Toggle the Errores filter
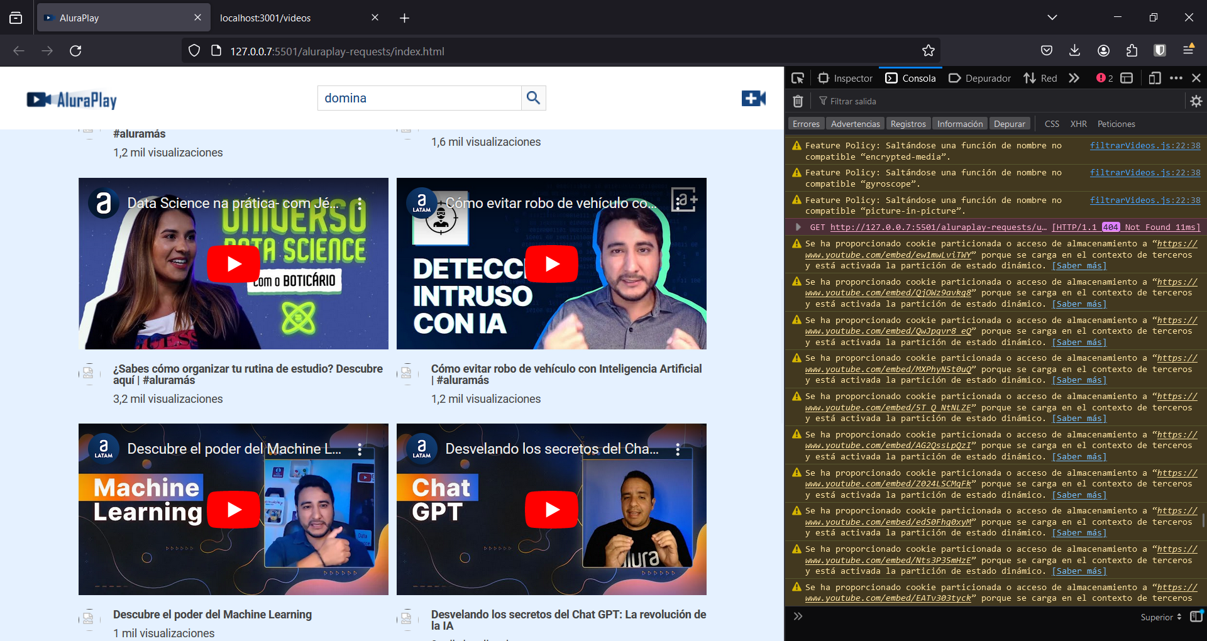Screen dimensions: 1207x641 coord(806,124)
